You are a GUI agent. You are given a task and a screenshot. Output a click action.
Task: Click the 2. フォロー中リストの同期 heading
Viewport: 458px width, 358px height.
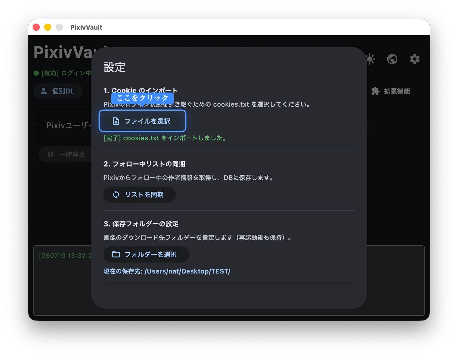(144, 164)
